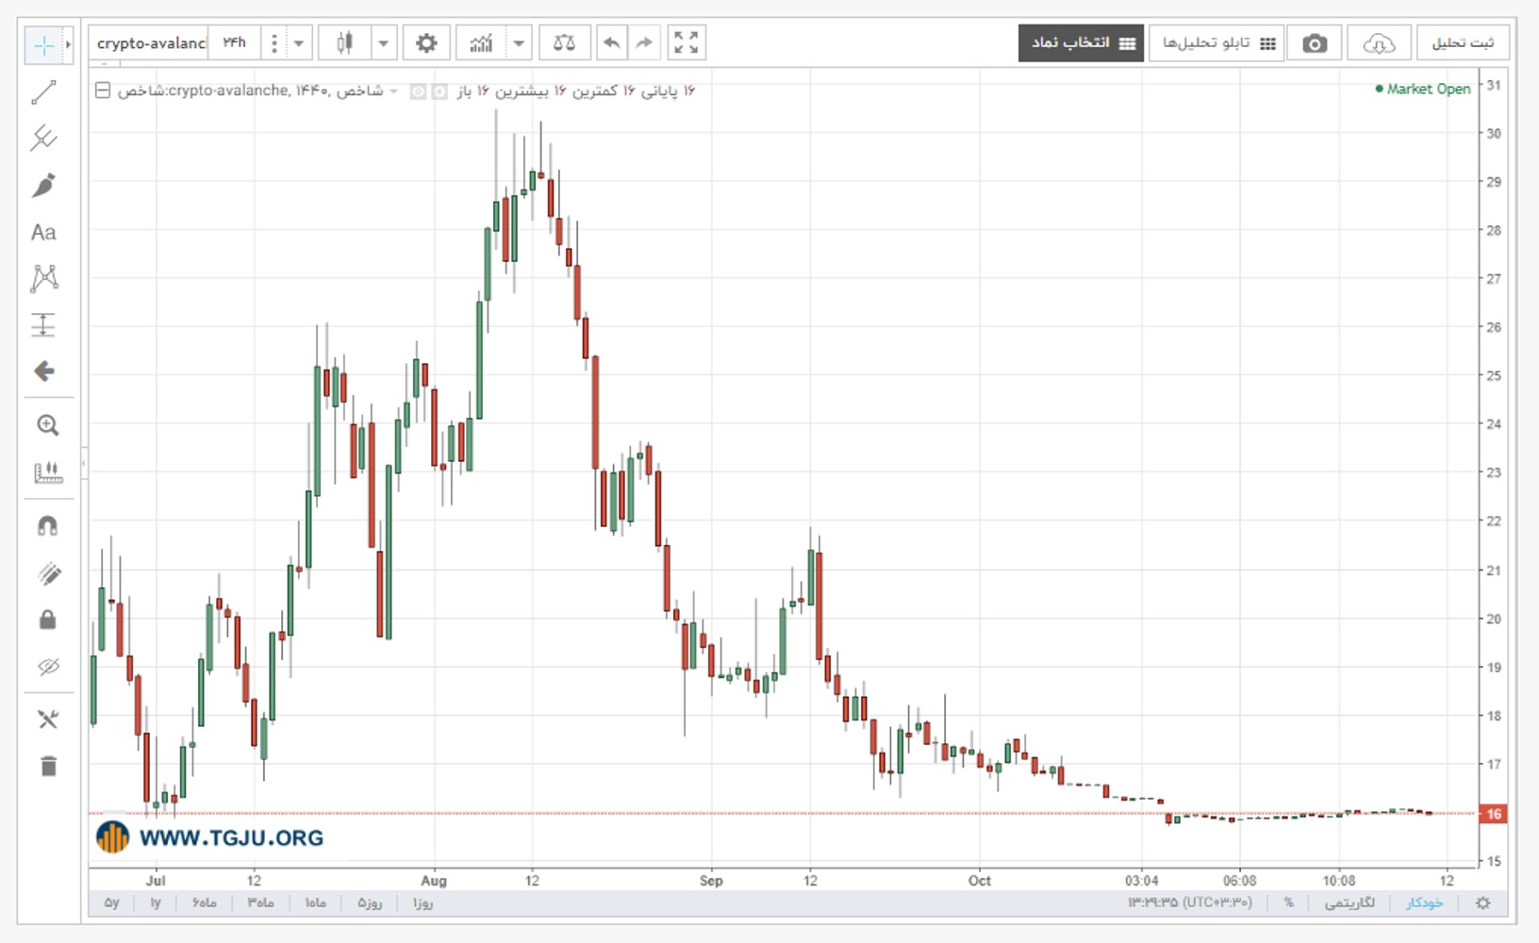Select the price range measurement tool
Viewport: 1539px width, 943px height.
[x=44, y=325]
